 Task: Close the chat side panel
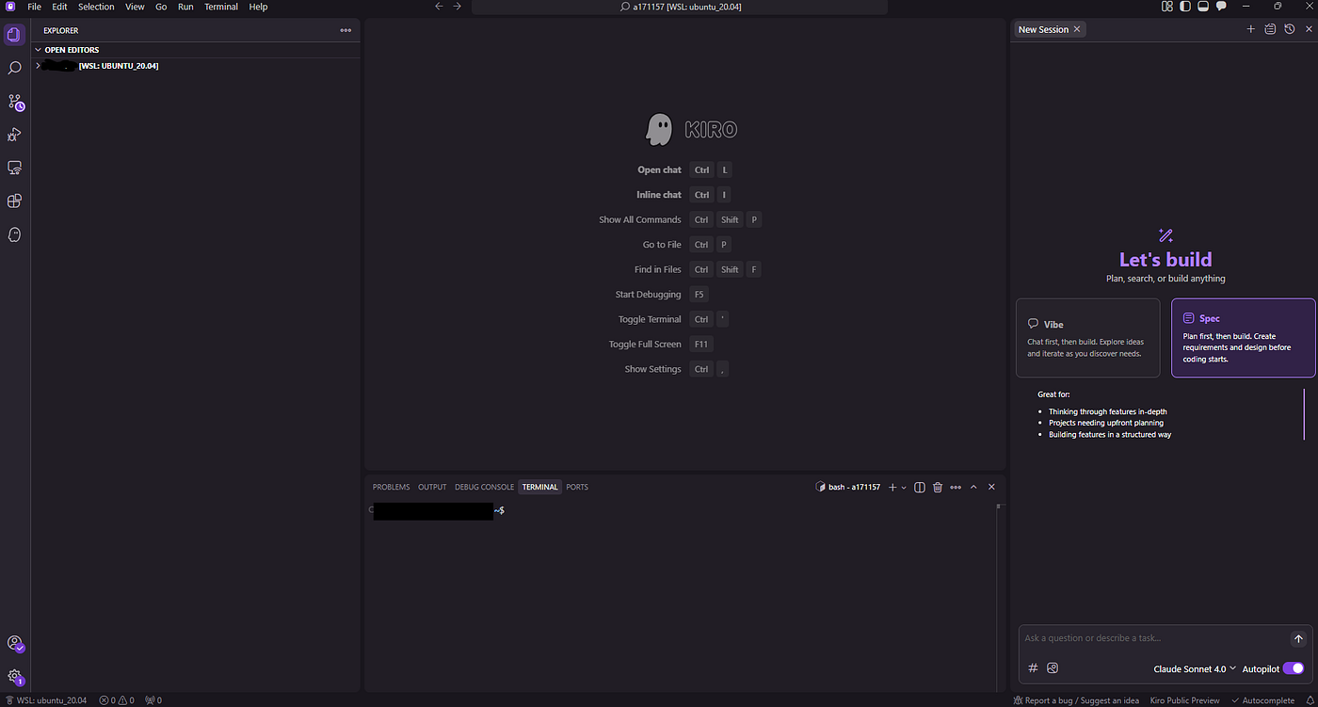(x=1308, y=29)
